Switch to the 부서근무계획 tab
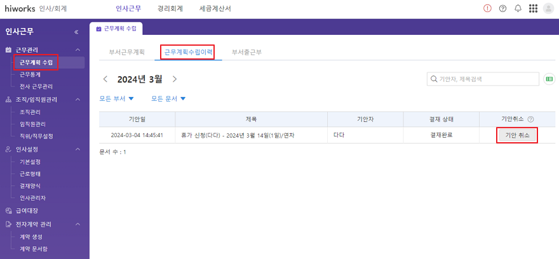 click(x=126, y=52)
